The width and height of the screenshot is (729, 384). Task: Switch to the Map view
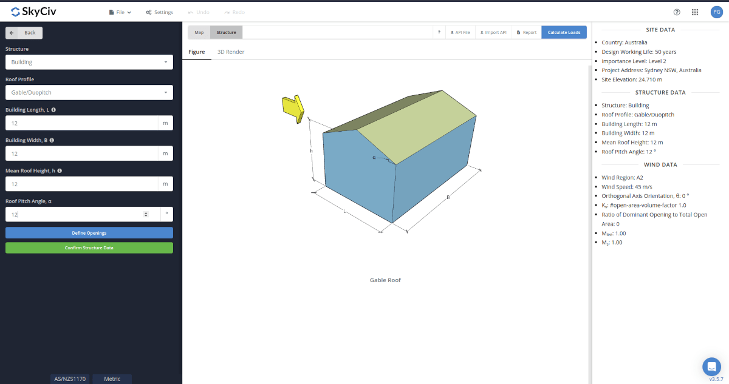pyautogui.click(x=198, y=32)
